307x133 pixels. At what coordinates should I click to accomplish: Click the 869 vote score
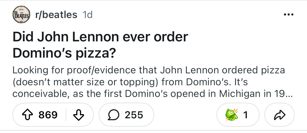48,115
